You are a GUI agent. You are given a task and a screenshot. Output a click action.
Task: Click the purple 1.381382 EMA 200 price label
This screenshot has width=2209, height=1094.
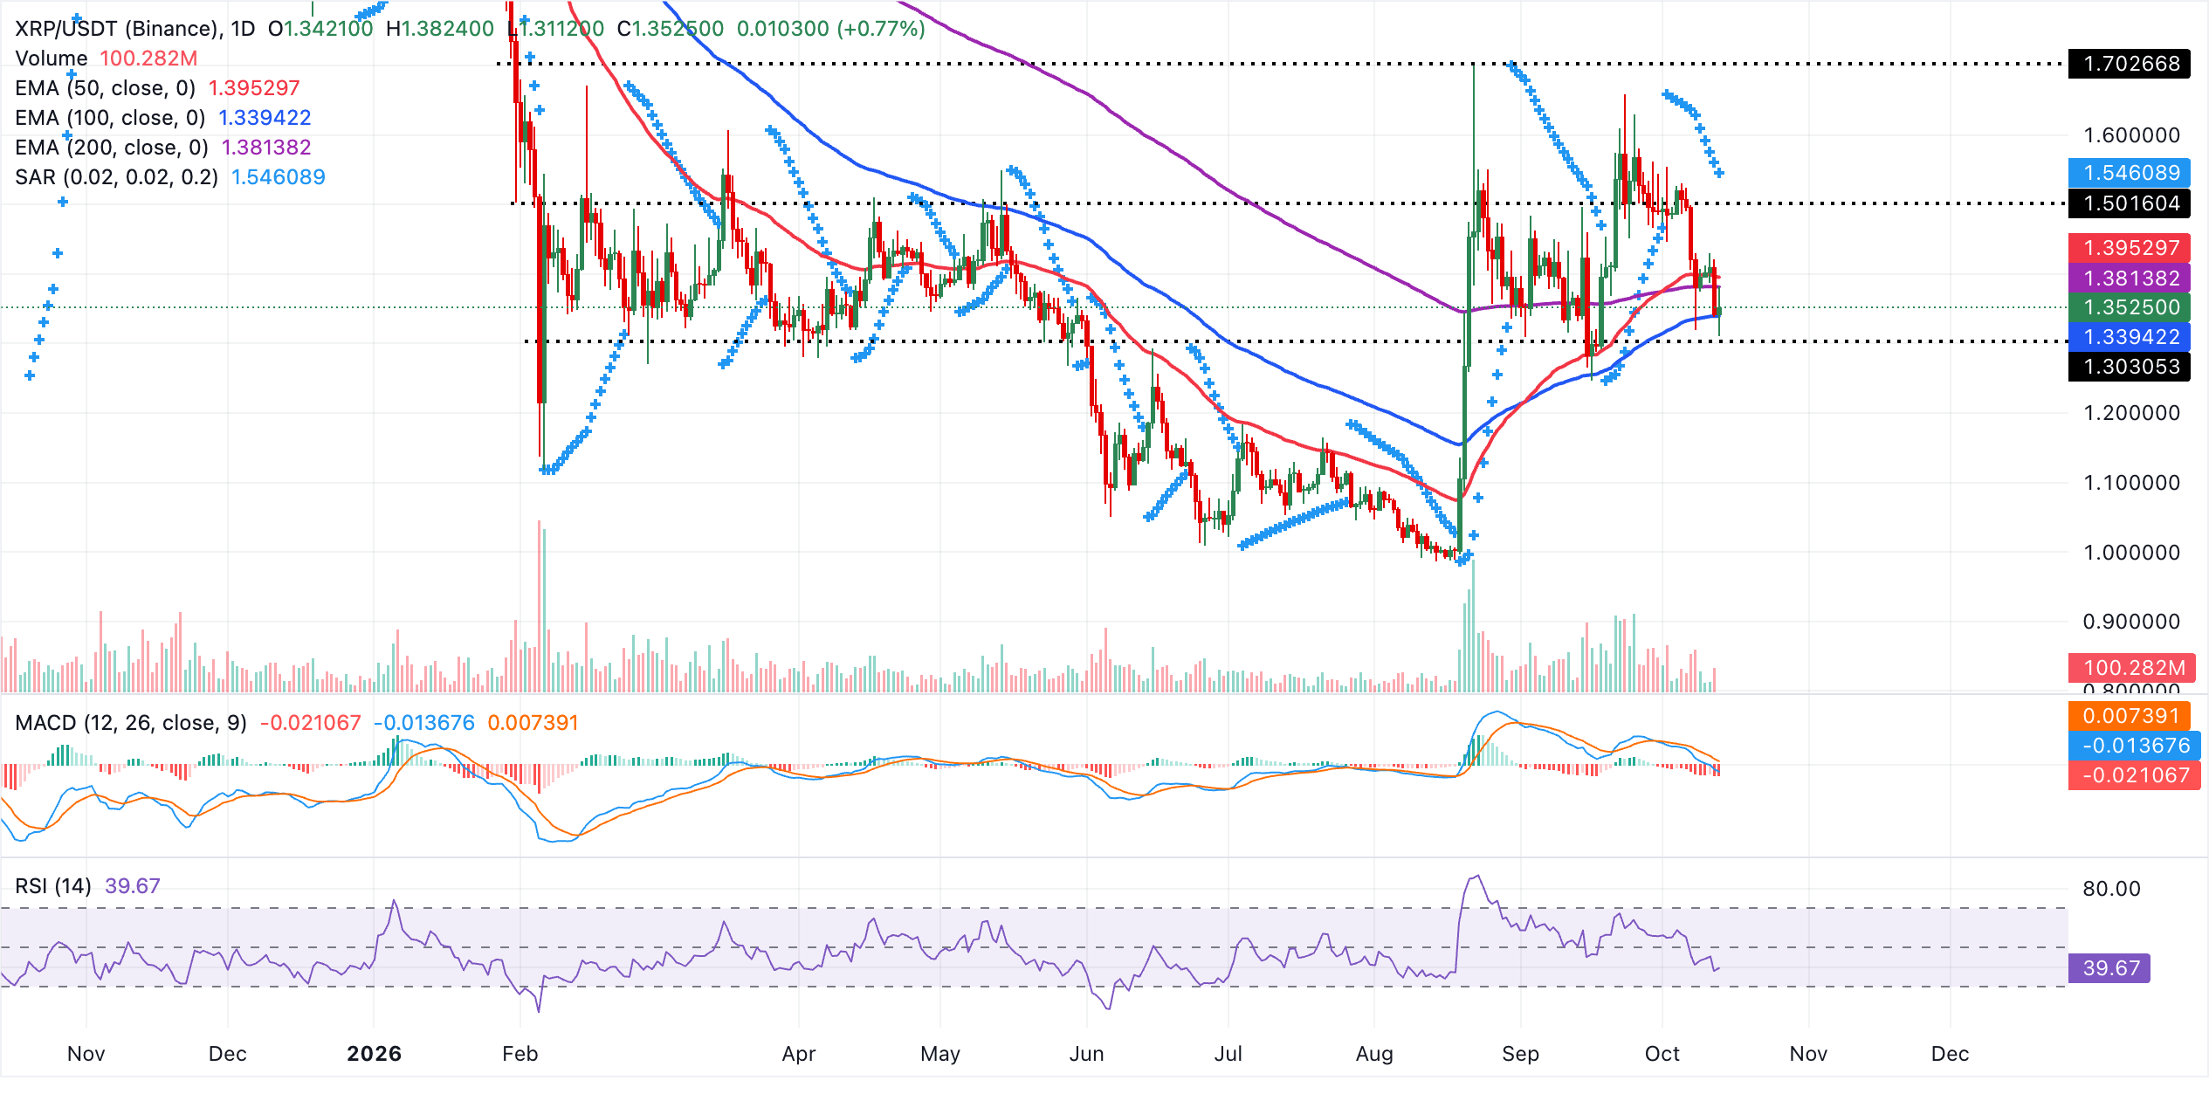pyautogui.click(x=2130, y=279)
